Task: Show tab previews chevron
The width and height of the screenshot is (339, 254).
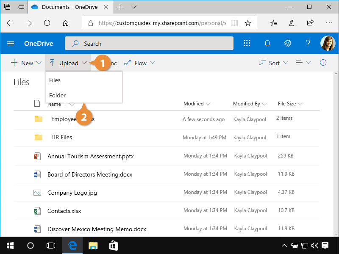Action: click(x=133, y=7)
